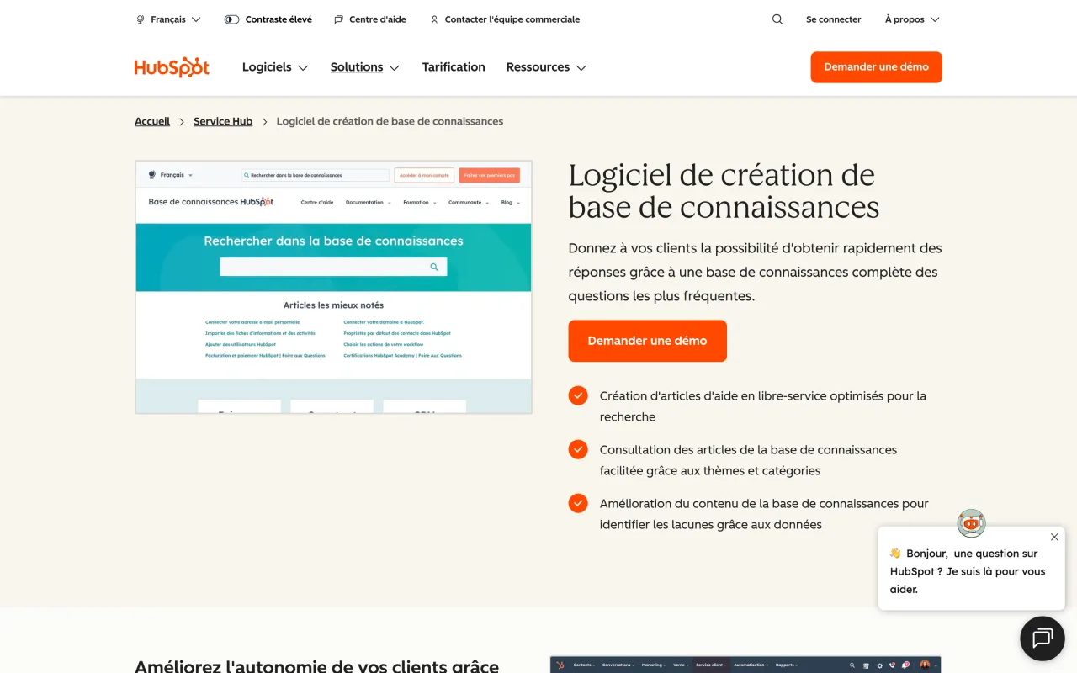Open the chat bubble launcher
Image resolution: width=1077 pixels, height=673 pixels.
pyautogui.click(x=1043, y=639)
